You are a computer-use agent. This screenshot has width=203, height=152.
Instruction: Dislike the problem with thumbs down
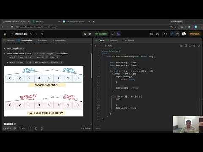coord(15,128)
